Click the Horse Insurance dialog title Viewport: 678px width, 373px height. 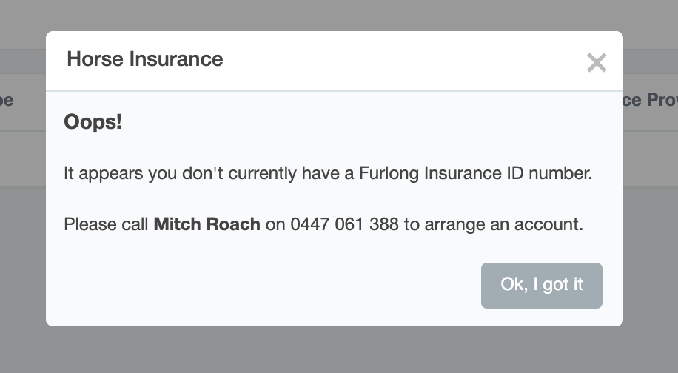(144, 59)
